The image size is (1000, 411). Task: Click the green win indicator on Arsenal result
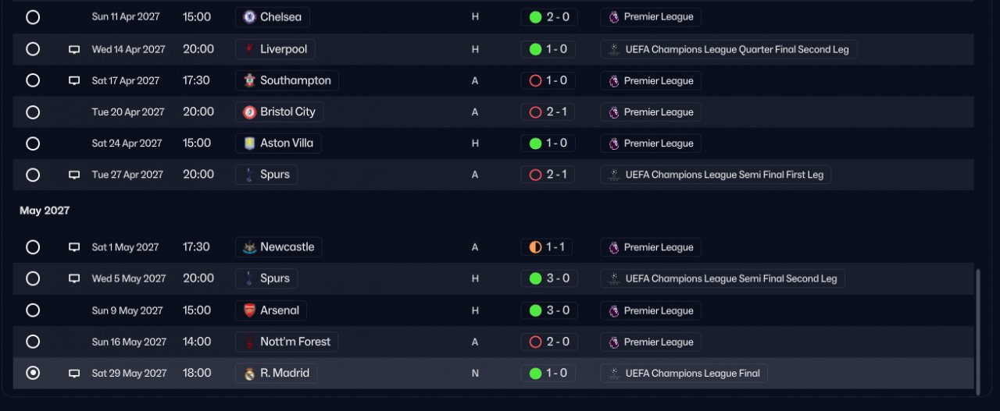535,310
